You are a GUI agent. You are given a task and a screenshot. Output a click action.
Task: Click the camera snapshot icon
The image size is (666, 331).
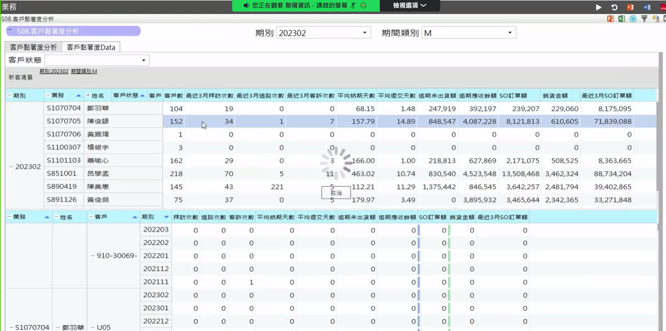tap(633, 19)
